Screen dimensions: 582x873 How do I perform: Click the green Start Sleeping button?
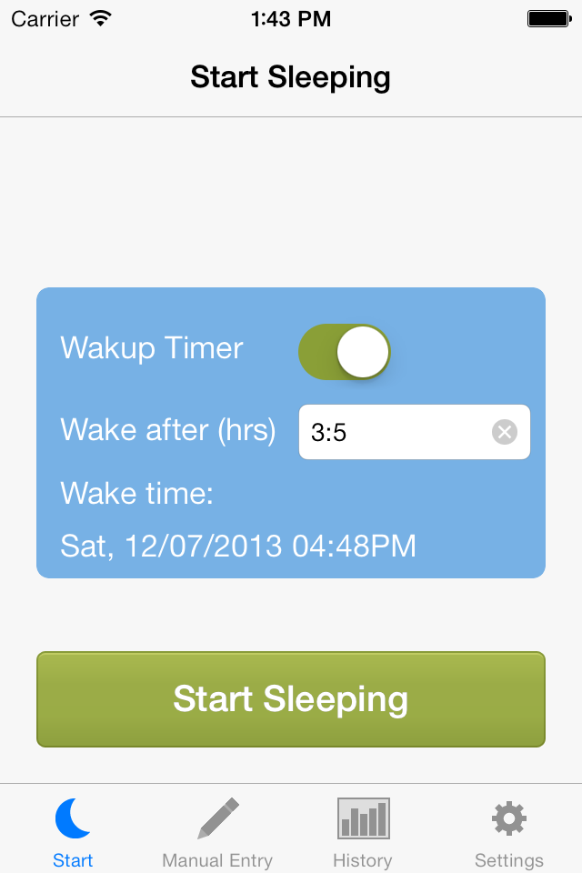[x=291, y=699]
